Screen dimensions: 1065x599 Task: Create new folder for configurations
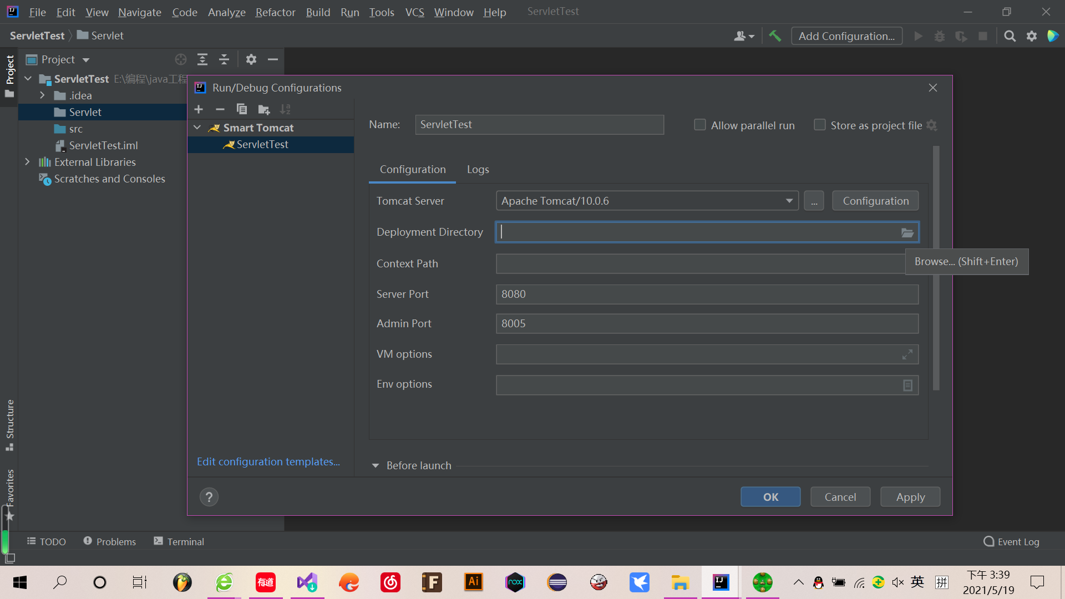click(x=264, y=109)
